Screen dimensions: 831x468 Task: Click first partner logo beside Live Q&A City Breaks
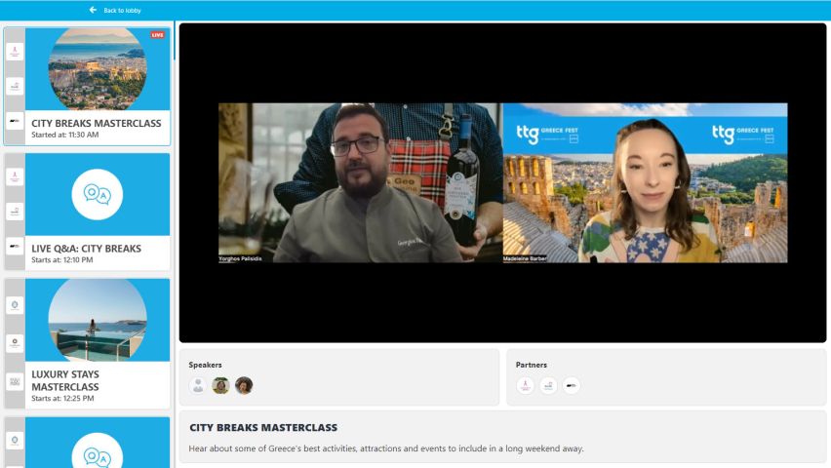[15, 176]
